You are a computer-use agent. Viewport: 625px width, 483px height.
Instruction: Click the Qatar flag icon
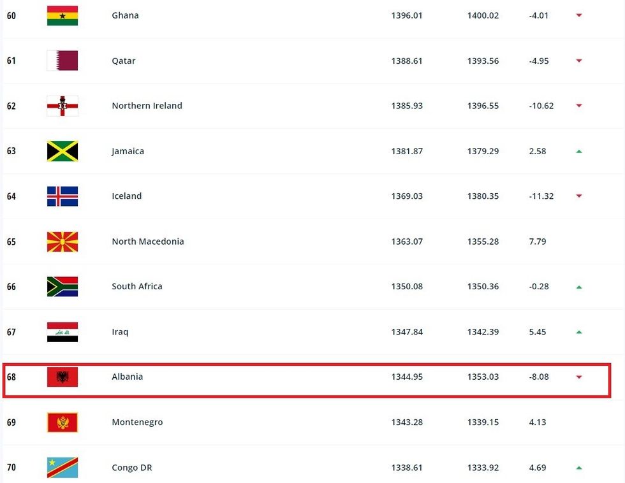pos(62,61)
